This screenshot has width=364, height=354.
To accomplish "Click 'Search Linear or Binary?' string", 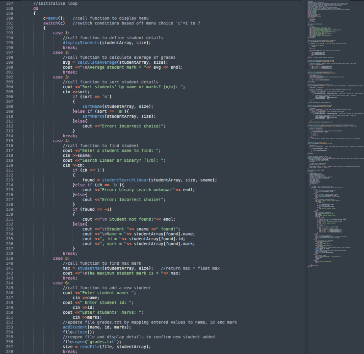I will pyautogui.click(x=121, y=160).
